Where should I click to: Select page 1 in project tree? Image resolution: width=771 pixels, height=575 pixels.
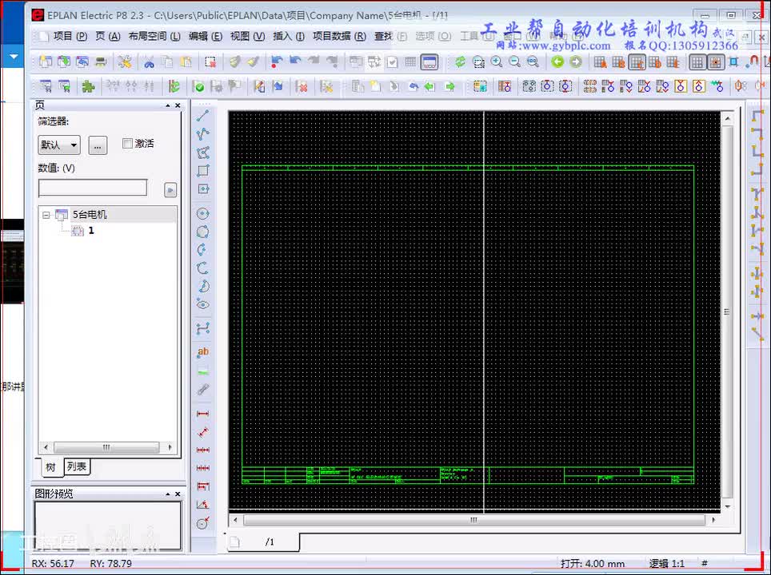[x=91, y=231]
